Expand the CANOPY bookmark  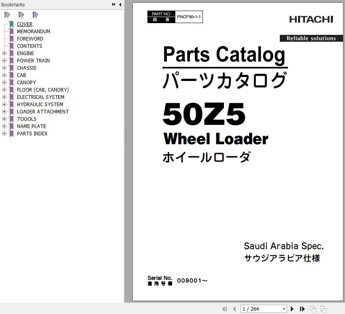pos(4,82)
